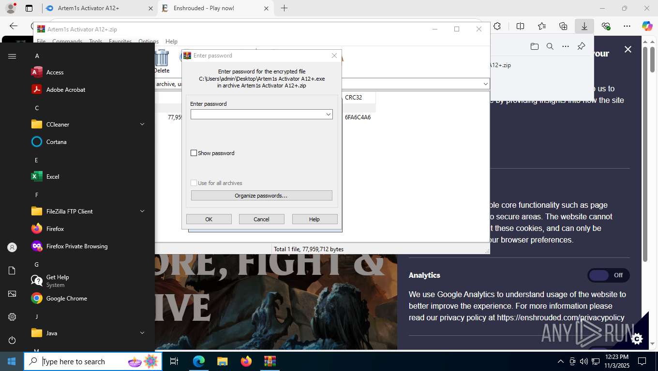Expand the FileZilla FTP Client folder
Viewport: 658px width, 371px height.
click(x=142, y=212)
